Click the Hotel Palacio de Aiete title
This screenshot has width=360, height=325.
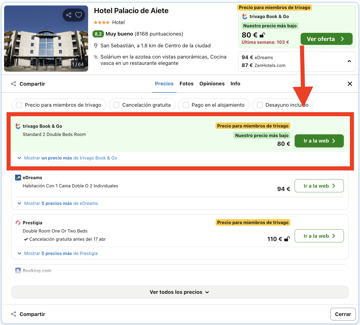(x=131, y=11)
